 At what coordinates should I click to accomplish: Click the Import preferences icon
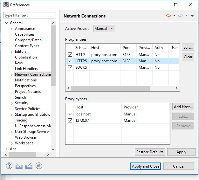point(19,166)
